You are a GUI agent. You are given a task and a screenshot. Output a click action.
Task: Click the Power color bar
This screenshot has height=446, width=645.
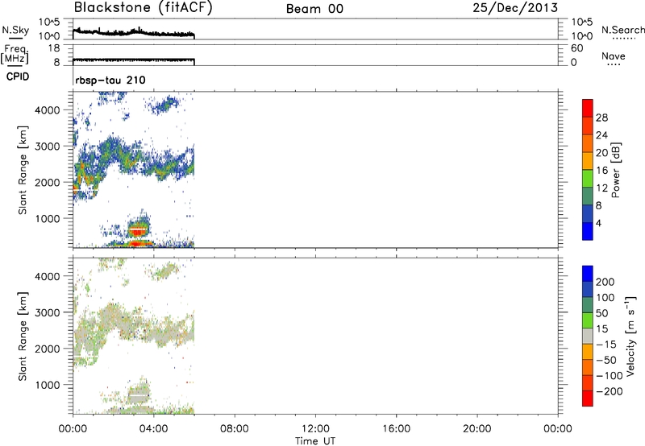click(588, 170)
